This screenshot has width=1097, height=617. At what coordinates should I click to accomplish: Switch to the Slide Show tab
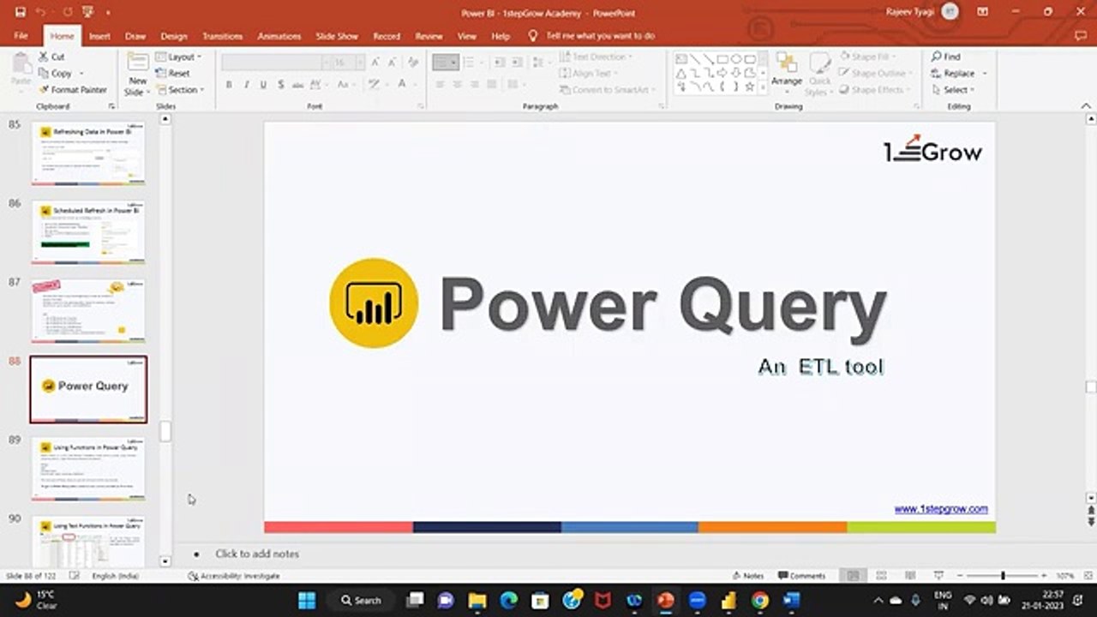(337, 36)
